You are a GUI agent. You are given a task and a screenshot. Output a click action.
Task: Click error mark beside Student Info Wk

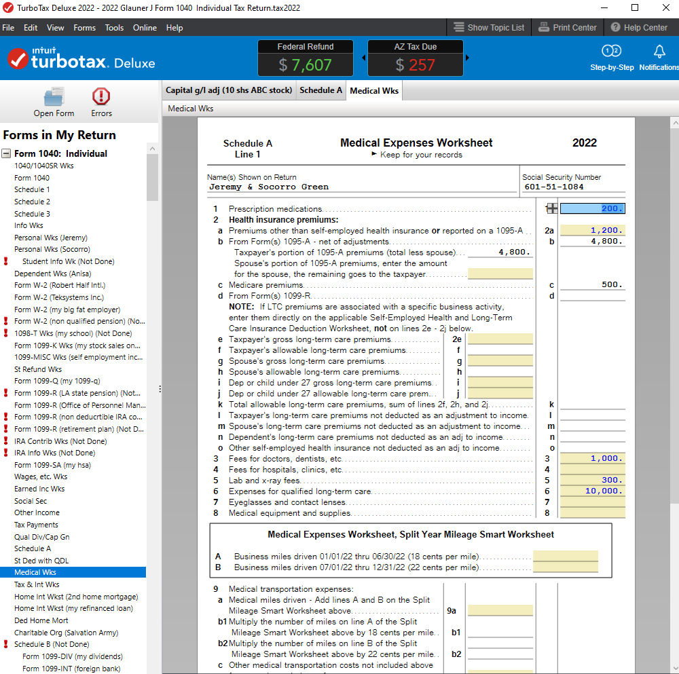[x=5, y=261]
